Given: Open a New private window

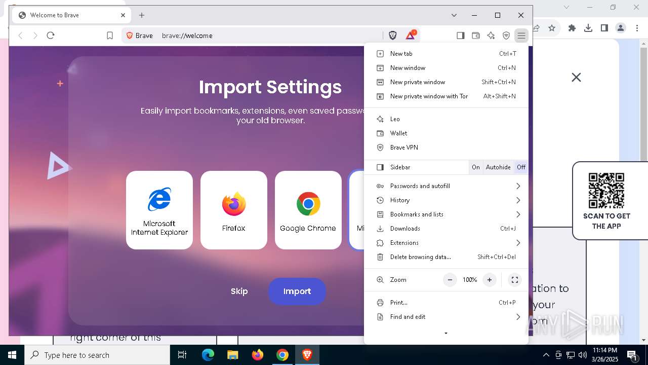Looking at the screenshot, I should click(x=446, y=82).
